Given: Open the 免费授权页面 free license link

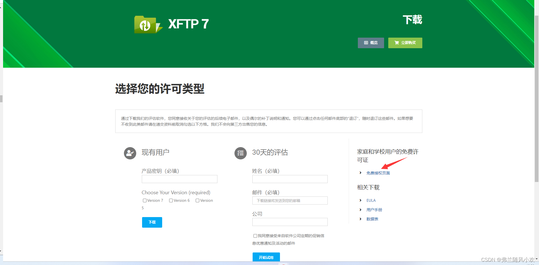Looking at the screenshot, I should pos(378,173).
